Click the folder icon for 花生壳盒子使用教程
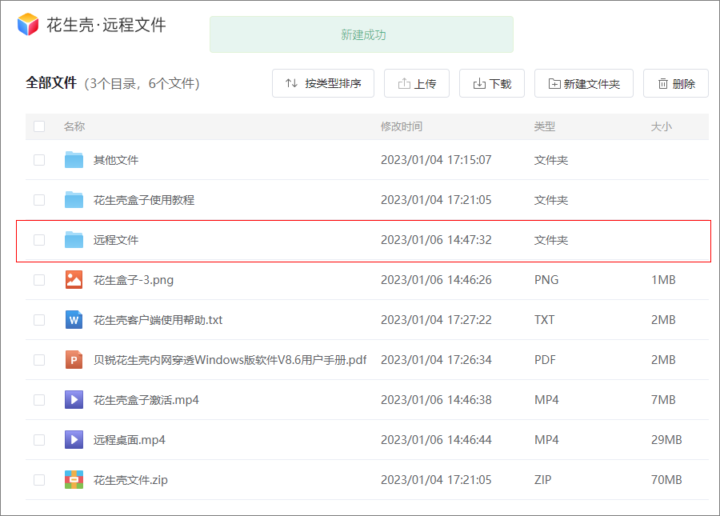Image resolution: width=720 pixels, height=516 pixels. tap(74, 200)
